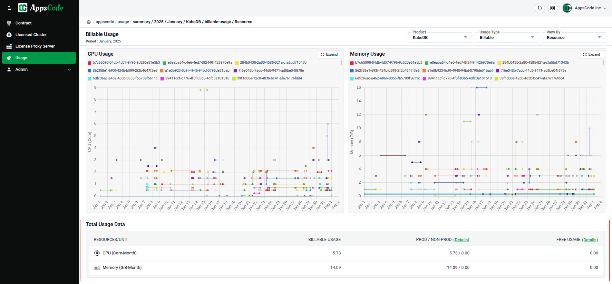Open the Usage Type dropdown
Image resolution: width=612 pixels, height=284 pixels.
(507, 37)
